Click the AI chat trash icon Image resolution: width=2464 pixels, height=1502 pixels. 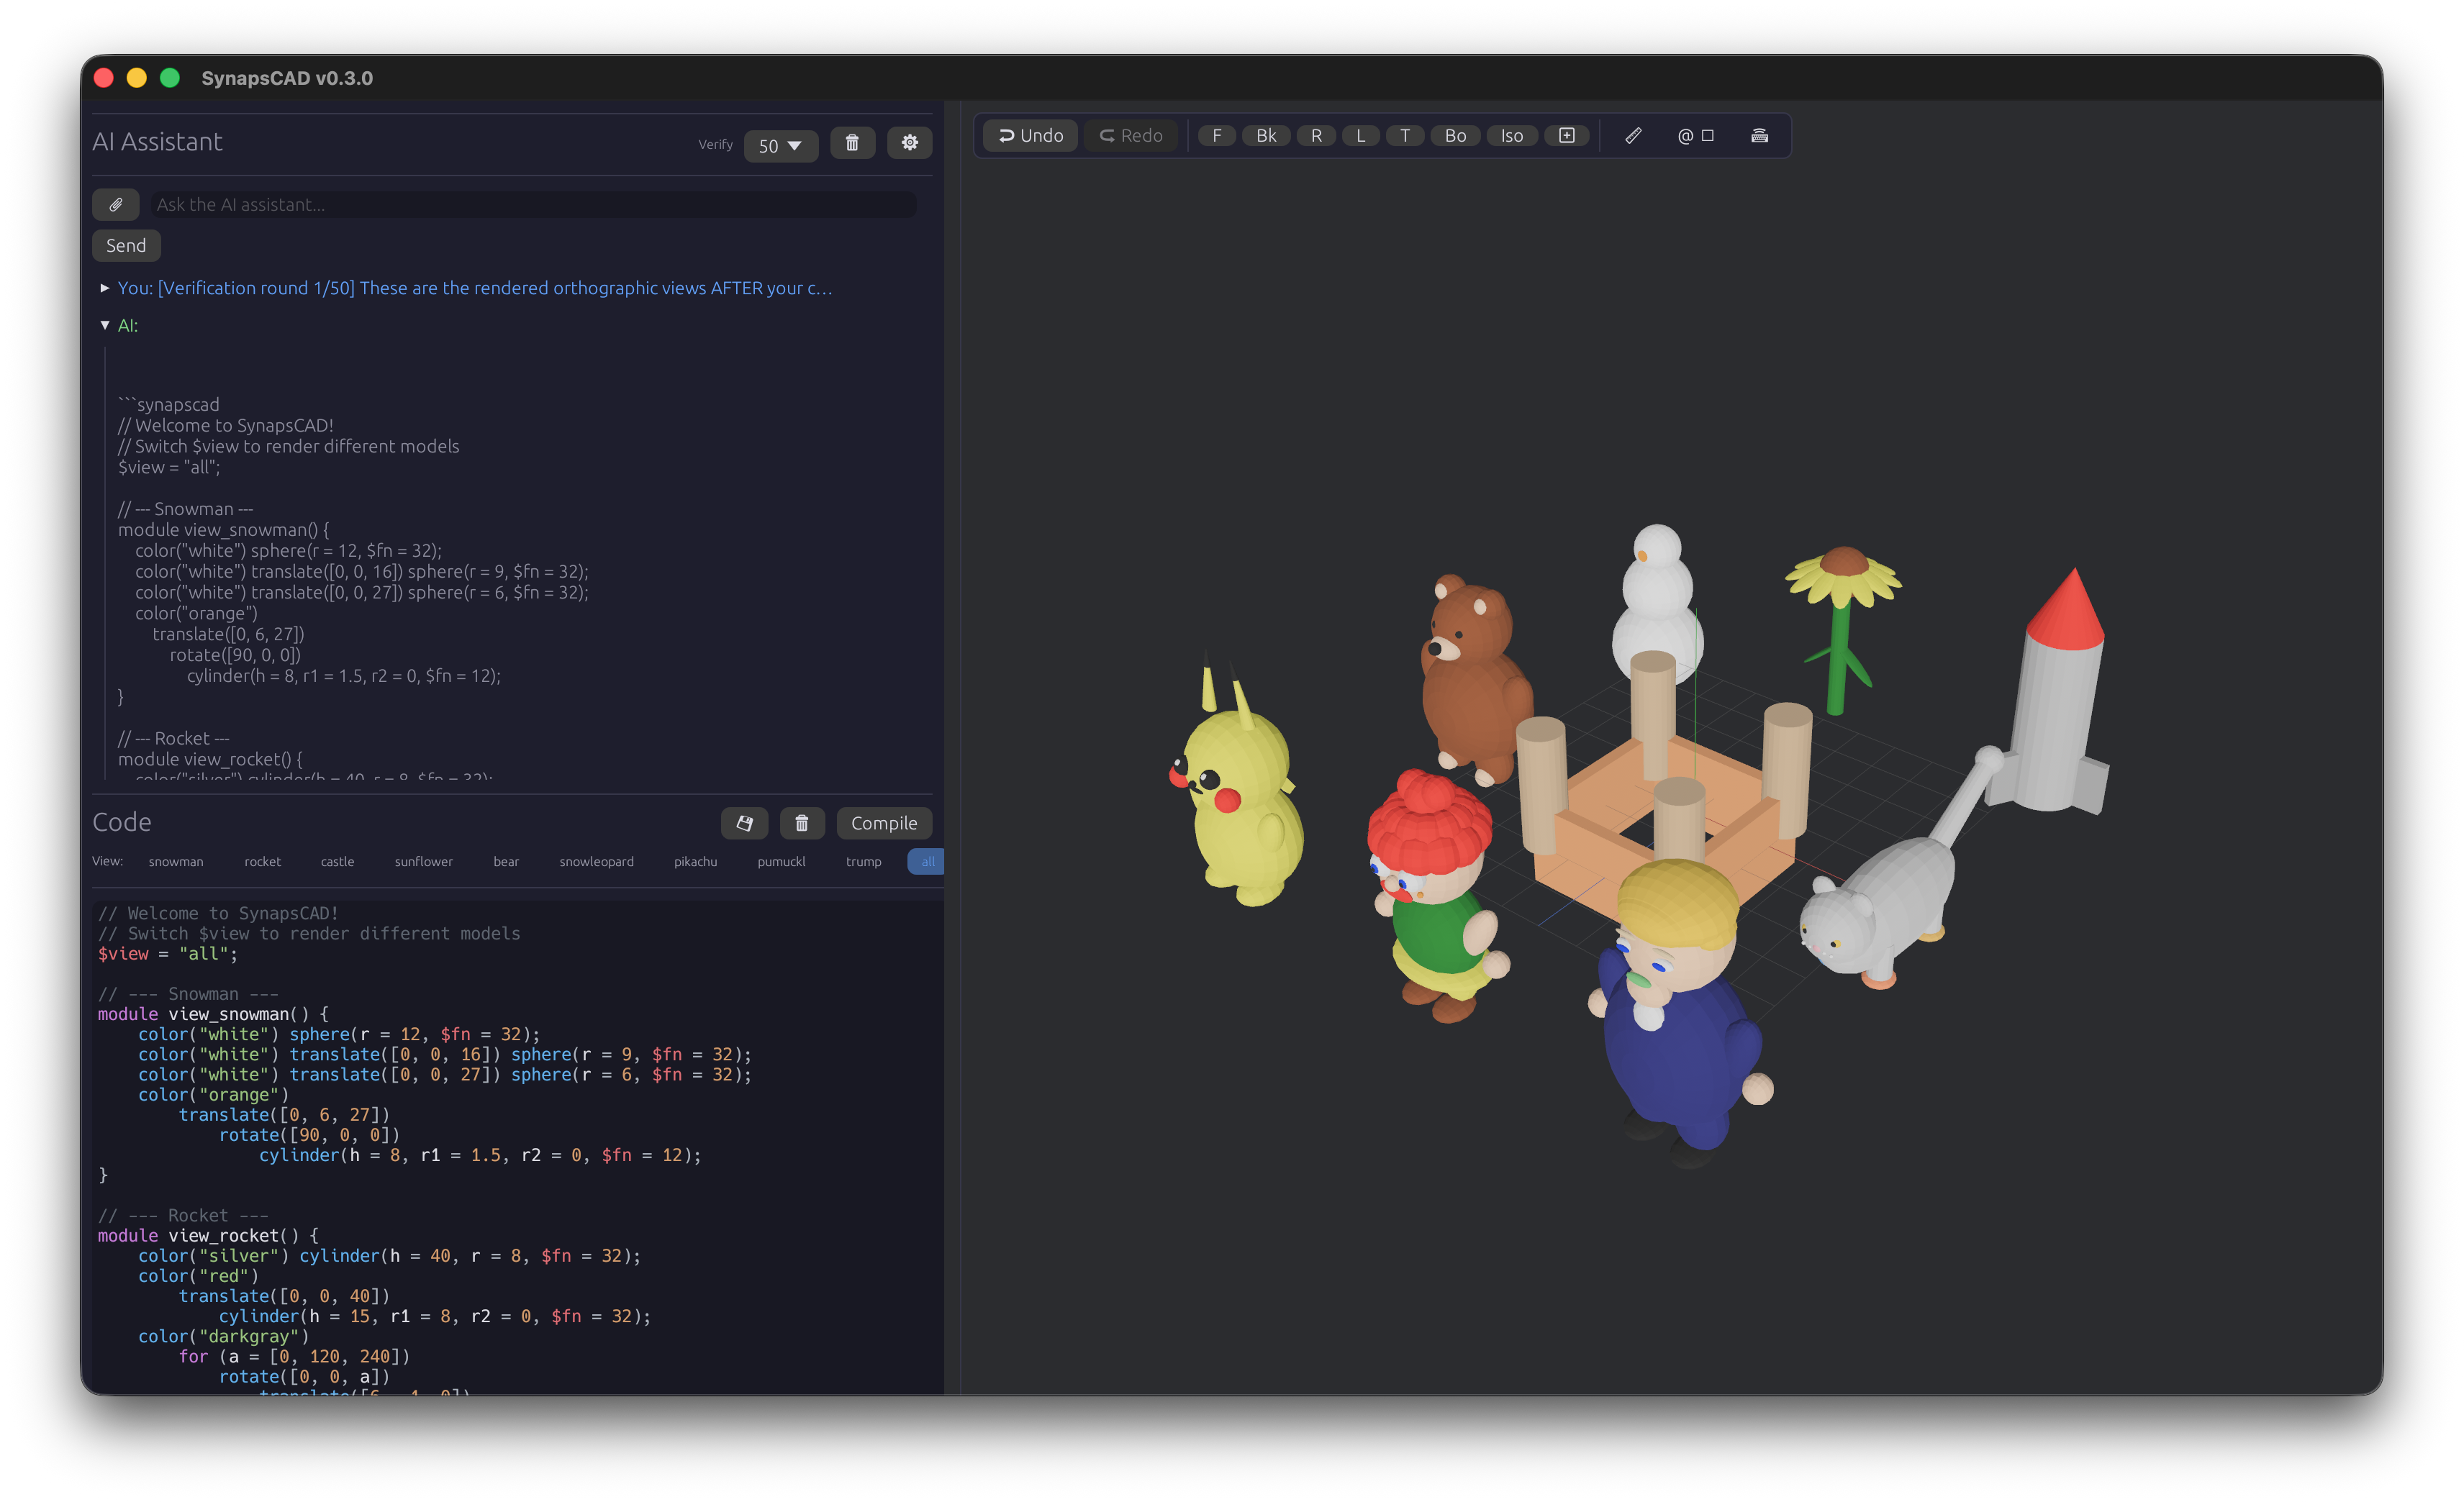tap(852, 143)
